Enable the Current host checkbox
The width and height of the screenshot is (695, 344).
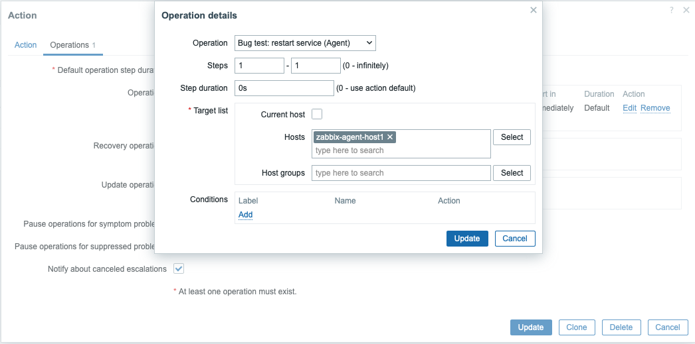(x=317, y=114)
